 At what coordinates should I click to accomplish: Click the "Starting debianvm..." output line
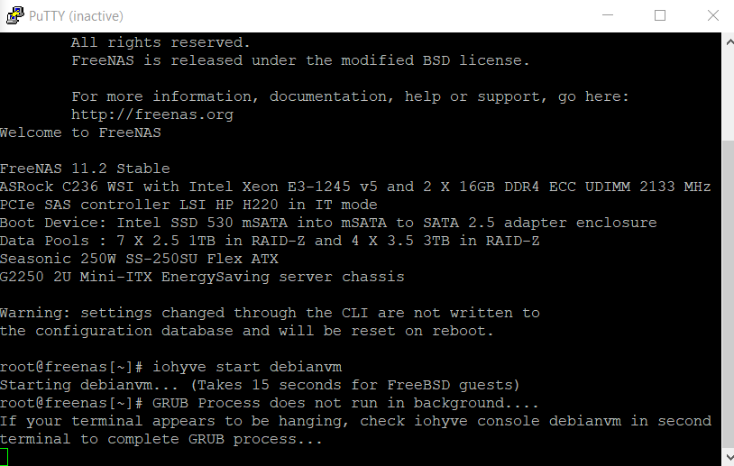[260, 385]
